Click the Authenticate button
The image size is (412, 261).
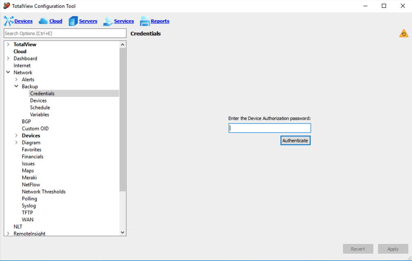[296, 140]
